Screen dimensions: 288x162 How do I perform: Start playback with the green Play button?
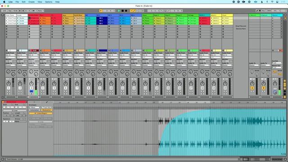click(x=119, y=11)
